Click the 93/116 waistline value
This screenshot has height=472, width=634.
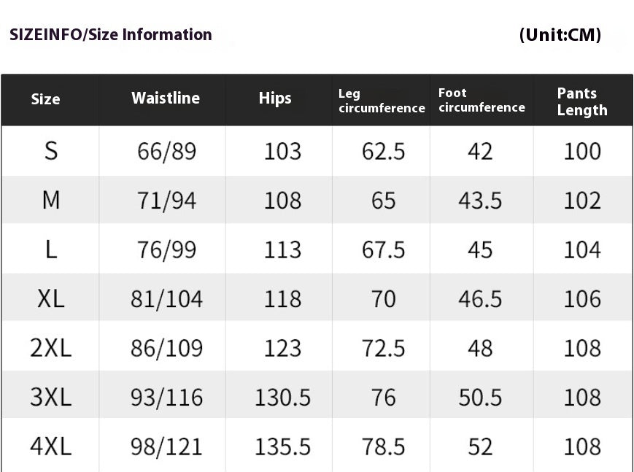(166, 398)
